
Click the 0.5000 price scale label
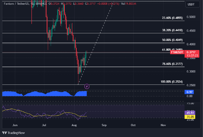(191, 17)
